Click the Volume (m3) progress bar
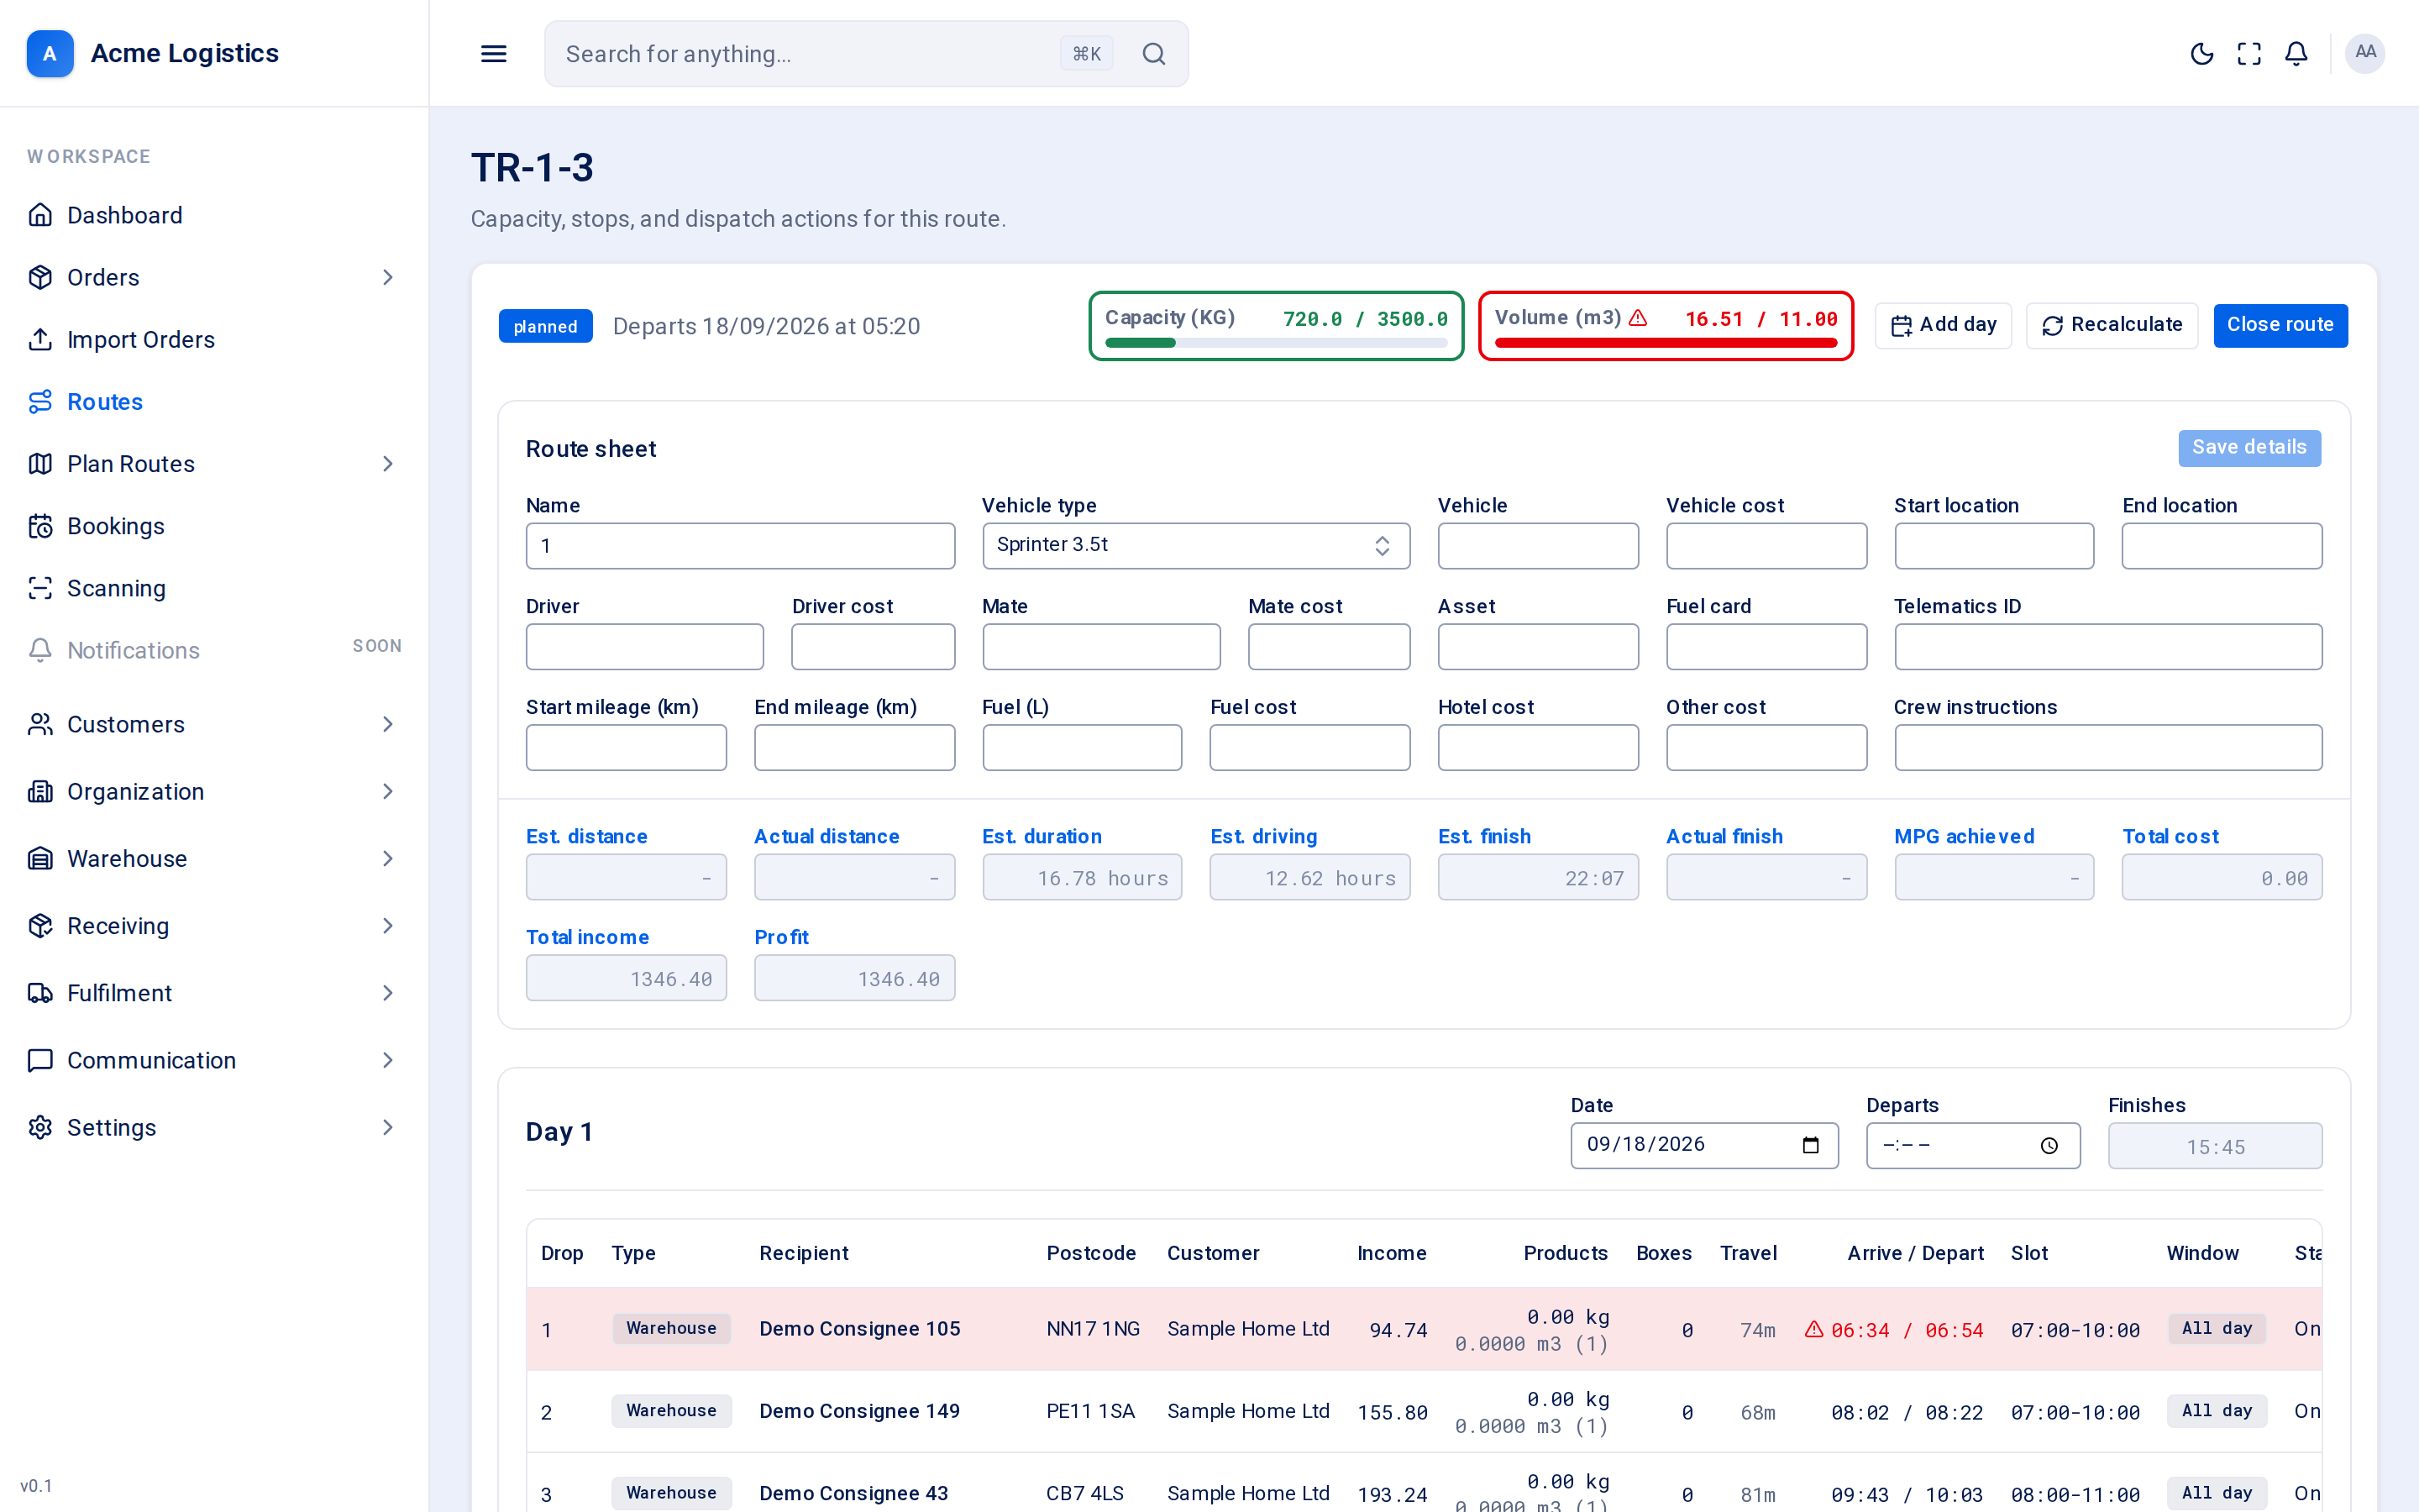This screenshot has width=2419, height=1512. pyautogui.click(x=1666, y=343)
